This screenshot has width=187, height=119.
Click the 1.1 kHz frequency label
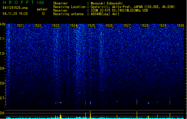point(3,39)
